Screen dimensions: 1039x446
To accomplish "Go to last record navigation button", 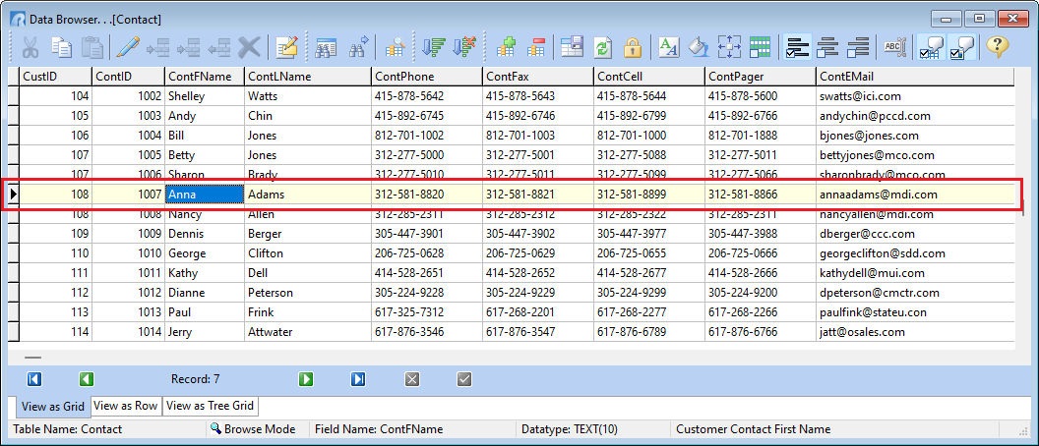I will [358, 379].
